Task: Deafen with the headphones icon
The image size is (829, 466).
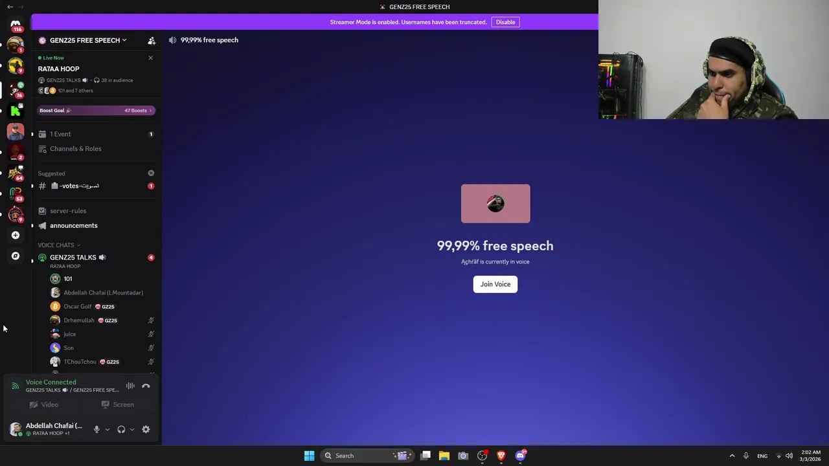Action: (121, 429)
